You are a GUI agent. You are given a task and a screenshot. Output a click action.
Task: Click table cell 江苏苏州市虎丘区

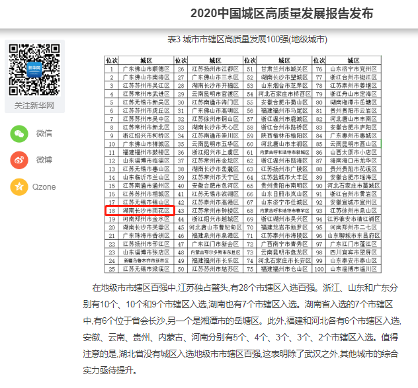click(146, 110)
